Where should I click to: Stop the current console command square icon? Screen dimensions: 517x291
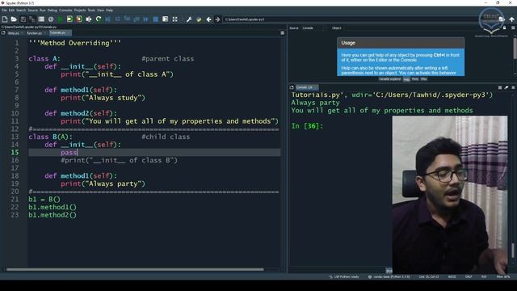(x=500, y=87)
